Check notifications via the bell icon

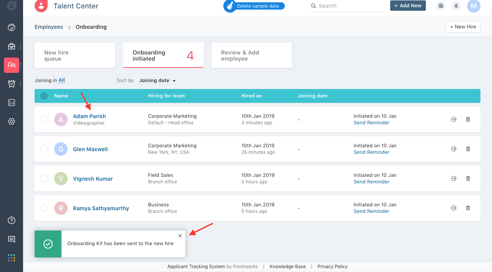coord(456,6)
